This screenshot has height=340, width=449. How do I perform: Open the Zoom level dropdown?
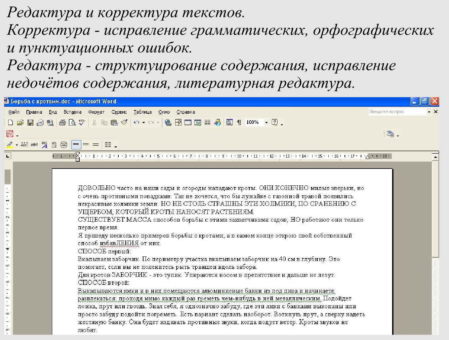click(266, 122)
